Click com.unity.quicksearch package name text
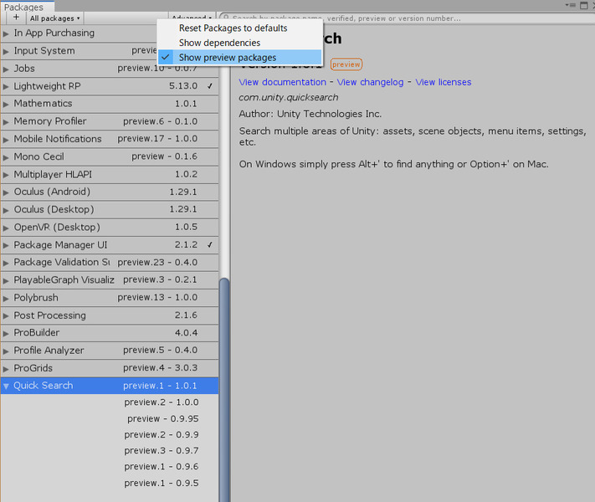This screenshot has width=595, height=502. (289, 98)
